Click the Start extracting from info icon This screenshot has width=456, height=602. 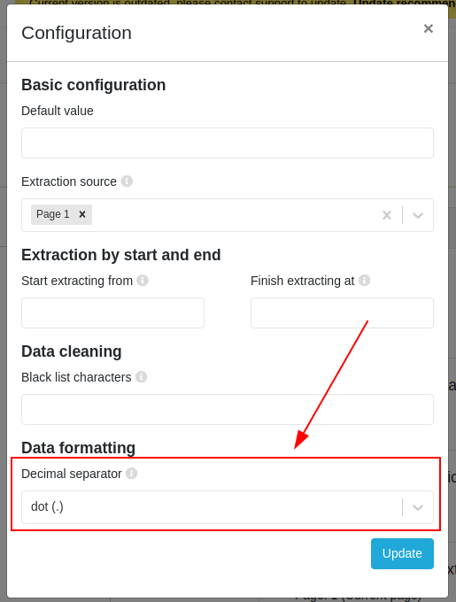143,281
